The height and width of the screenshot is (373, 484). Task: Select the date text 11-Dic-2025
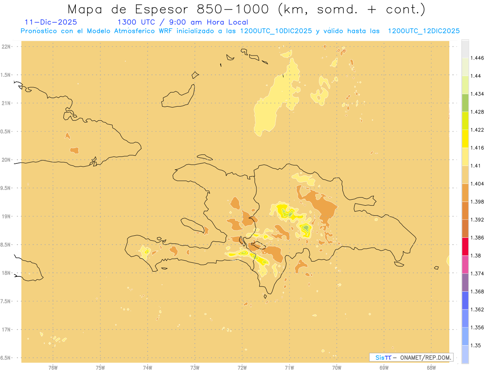tap(51, 22)
